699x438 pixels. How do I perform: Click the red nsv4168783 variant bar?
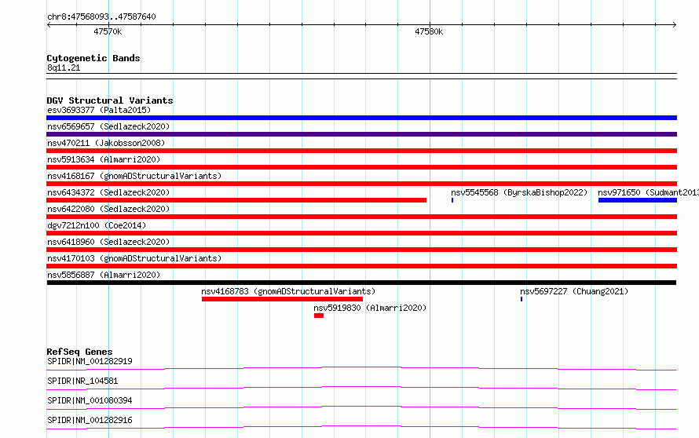pyautogui.click(x=282, y=299)
